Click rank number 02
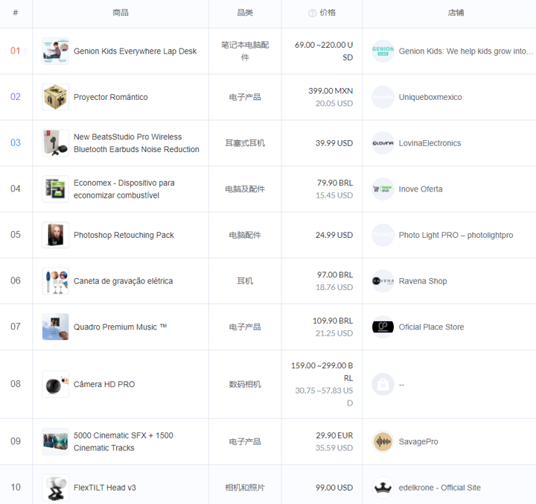This screenshot has width=536, height=504. point(16,97)
